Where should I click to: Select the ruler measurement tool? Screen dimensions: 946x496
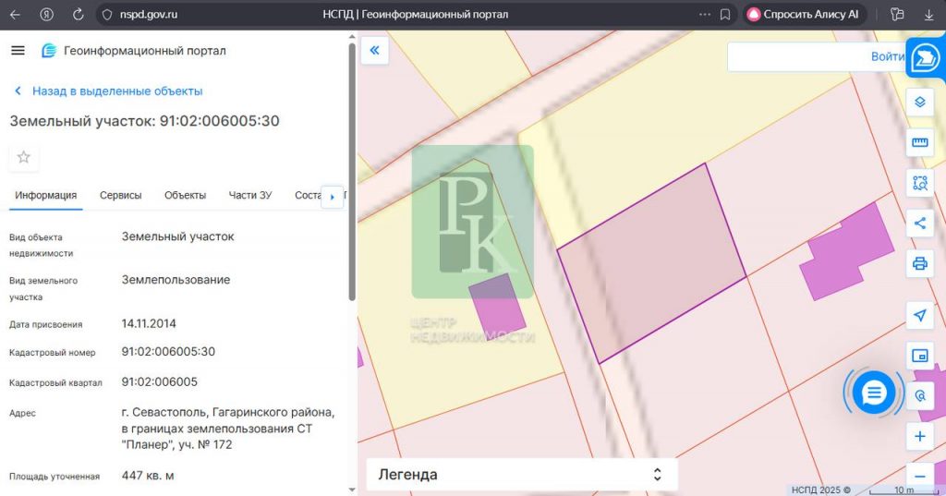point(919,142)
